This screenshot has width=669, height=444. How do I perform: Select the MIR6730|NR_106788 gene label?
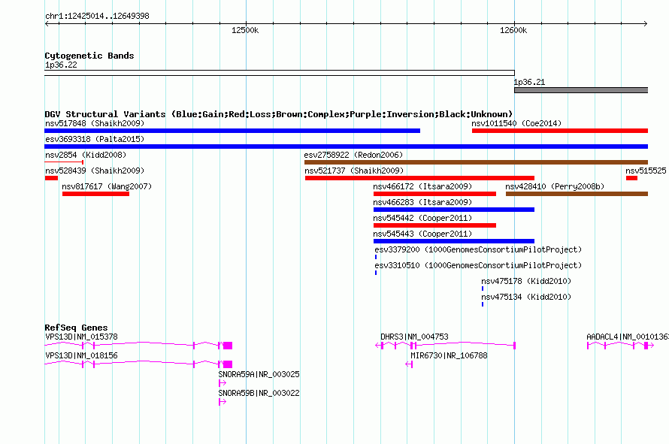point(449,355)
